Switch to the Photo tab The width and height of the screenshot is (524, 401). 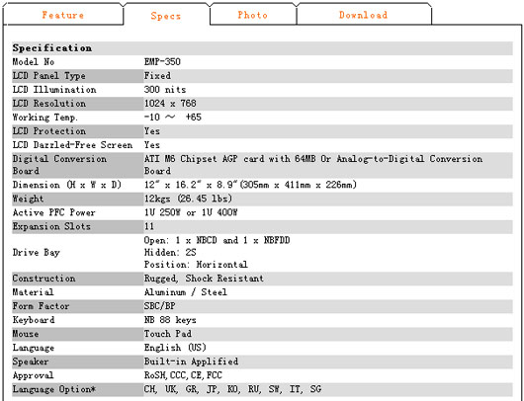253,15
